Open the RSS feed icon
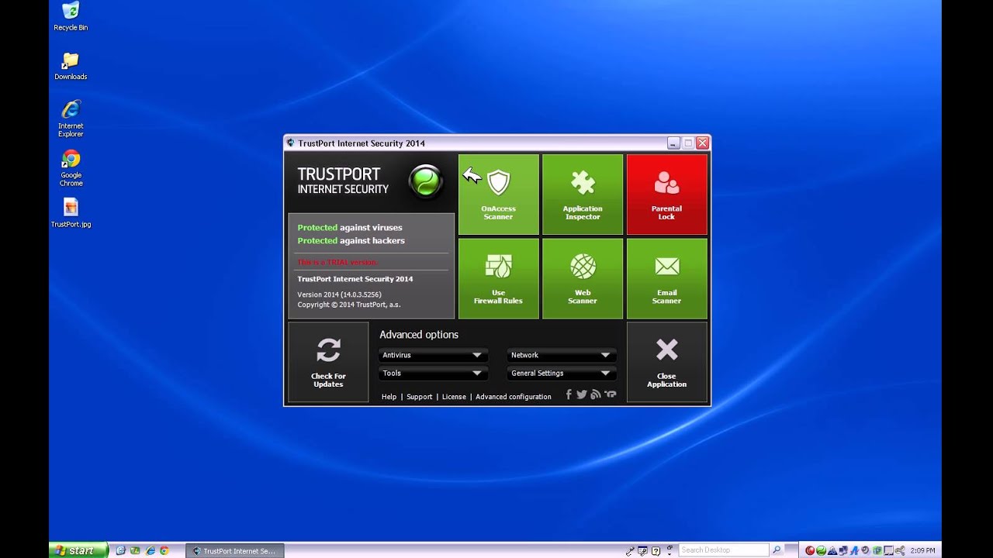Screen dimensions: 993x558 (596, 394)
